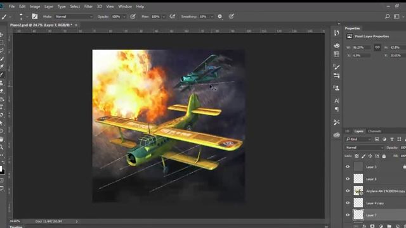Select the Zoom tool in the toolbar
The height and width of the screenshot is (228, 406).
[x=2, y=147]
